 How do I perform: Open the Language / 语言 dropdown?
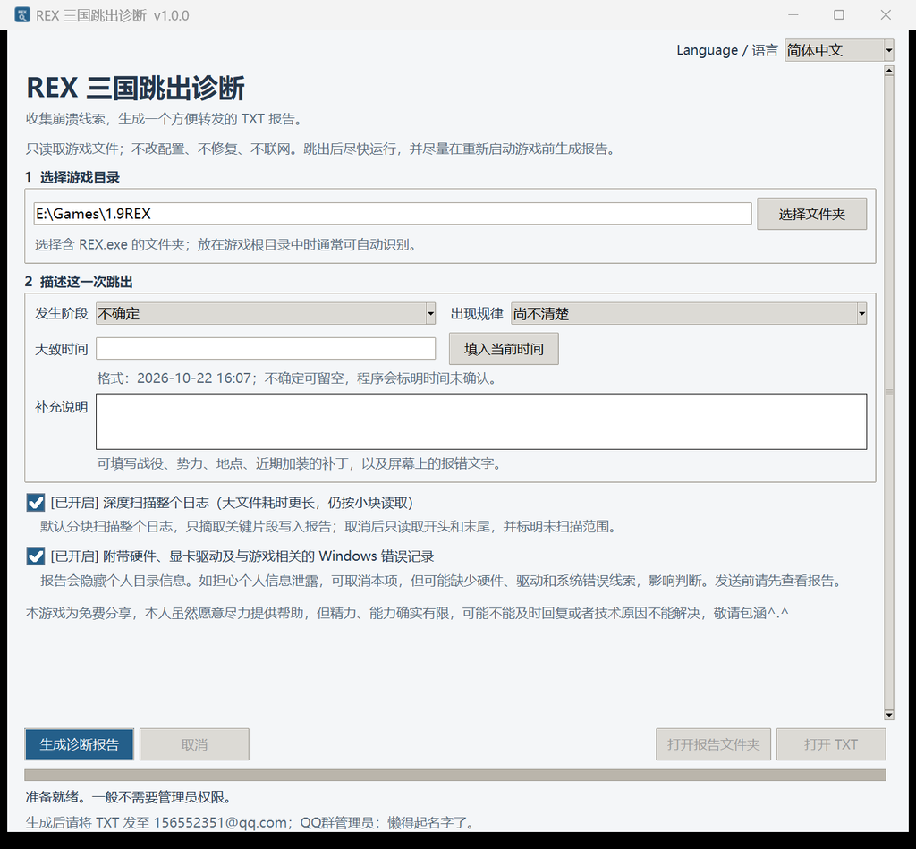(x=839, y=50)
